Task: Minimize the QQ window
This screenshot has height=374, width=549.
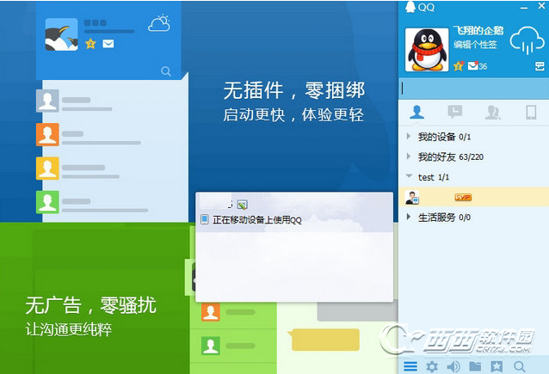Action: [524, 8]
